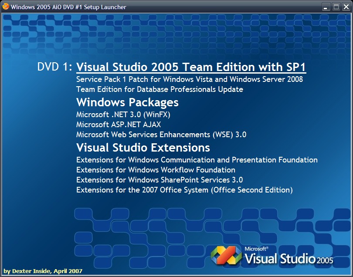Install Microsoft .NET 3.0 (WinFX)
Image resolution: width=353 pixels, height=277 pixels.
[123, 115]
